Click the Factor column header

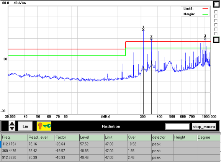[x=67, y=137]
